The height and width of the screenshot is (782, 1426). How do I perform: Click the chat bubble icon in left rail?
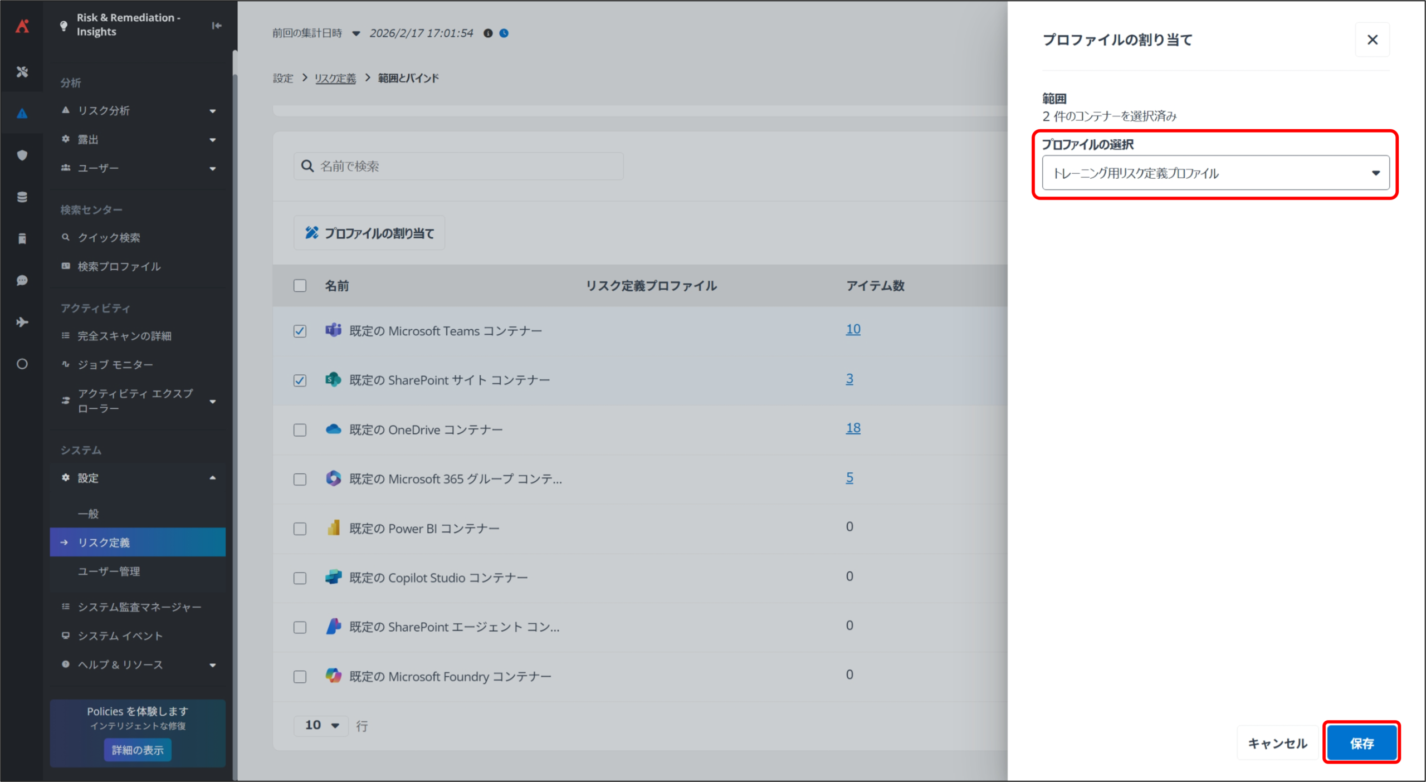coord(22,280)
